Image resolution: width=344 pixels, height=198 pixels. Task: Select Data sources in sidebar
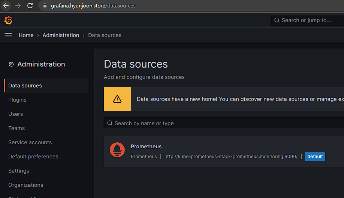[46, 86]
